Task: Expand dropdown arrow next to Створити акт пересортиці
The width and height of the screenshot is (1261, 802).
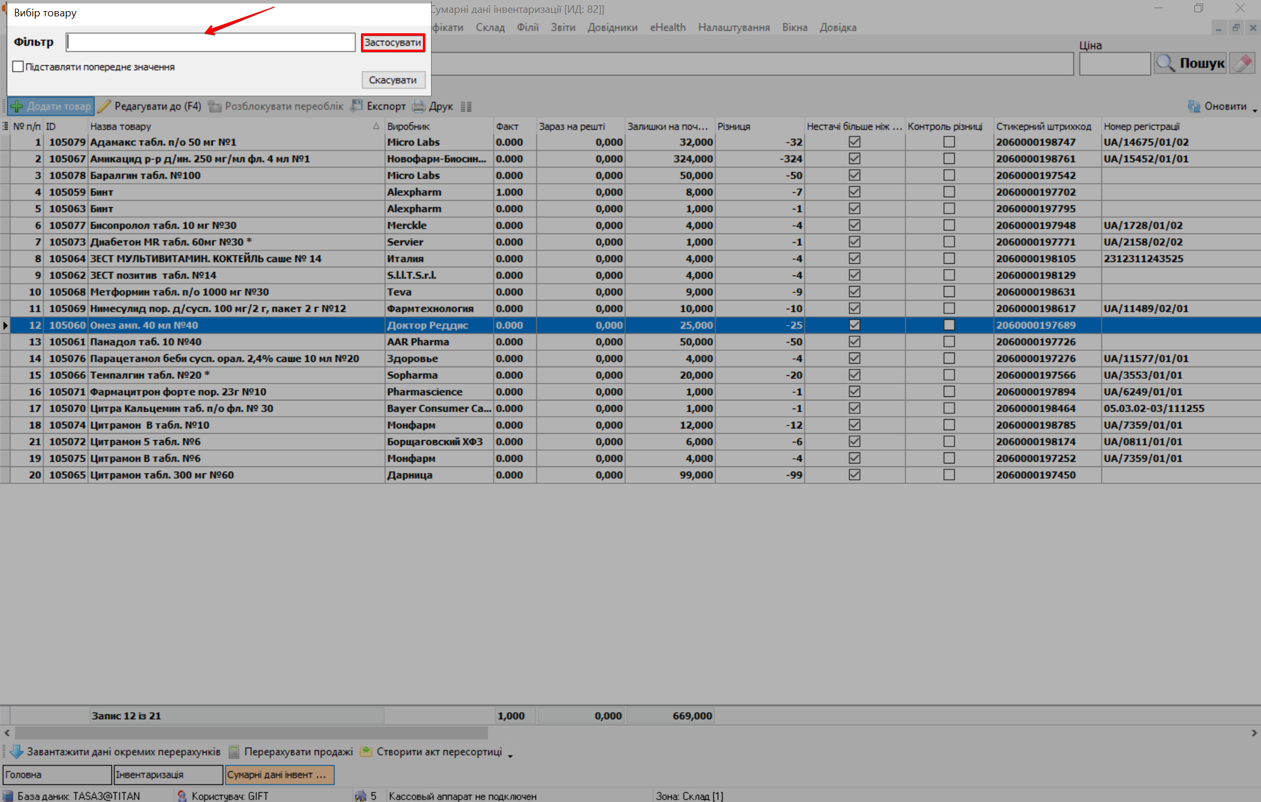Action: click(510, 756)
